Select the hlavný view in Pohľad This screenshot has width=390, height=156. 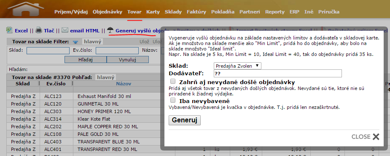[x=105, y=77]
